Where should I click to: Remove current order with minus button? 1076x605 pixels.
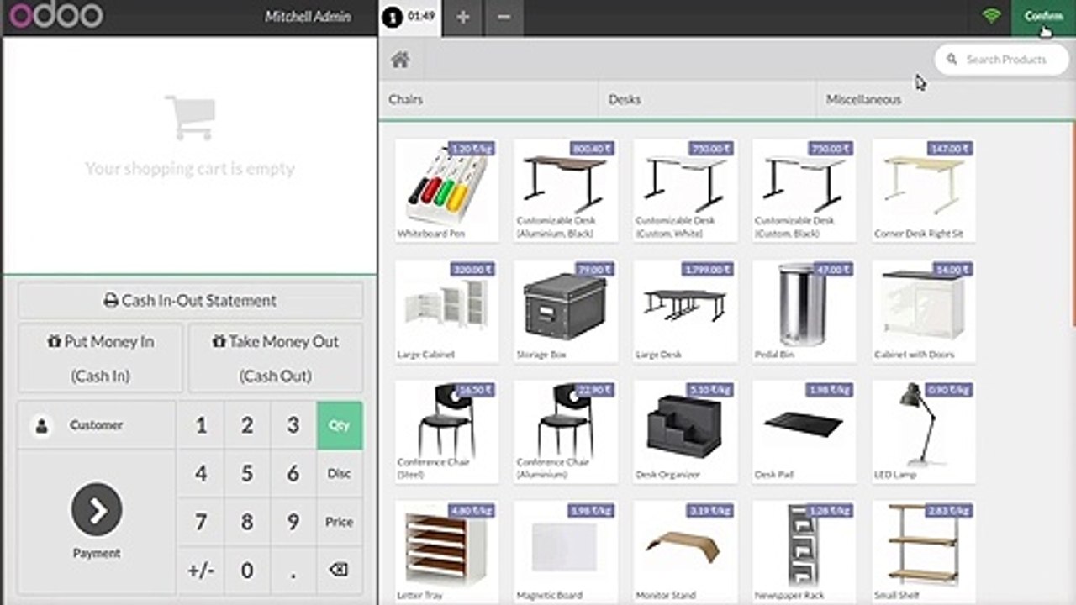(504, 17)
